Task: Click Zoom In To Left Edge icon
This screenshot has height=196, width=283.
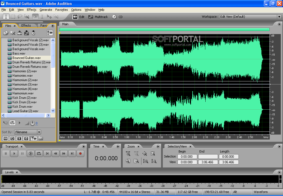Action: tap(128, 161)
